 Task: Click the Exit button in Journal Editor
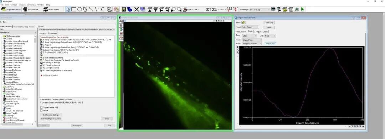point(109,126)
